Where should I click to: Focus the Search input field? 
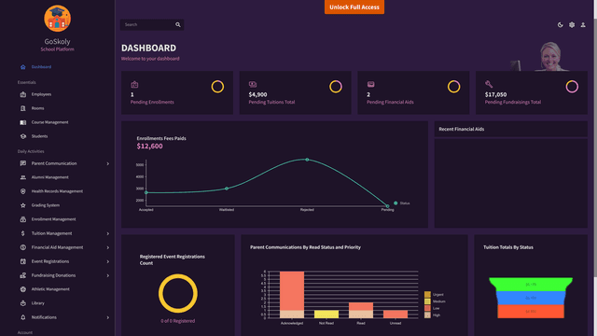pyautogui.click(x=148, y=25)
